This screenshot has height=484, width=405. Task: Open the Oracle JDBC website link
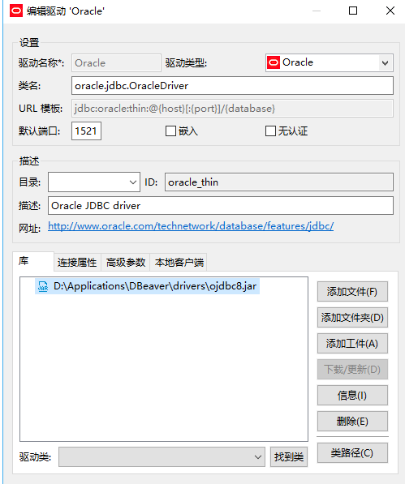[191, 226]
